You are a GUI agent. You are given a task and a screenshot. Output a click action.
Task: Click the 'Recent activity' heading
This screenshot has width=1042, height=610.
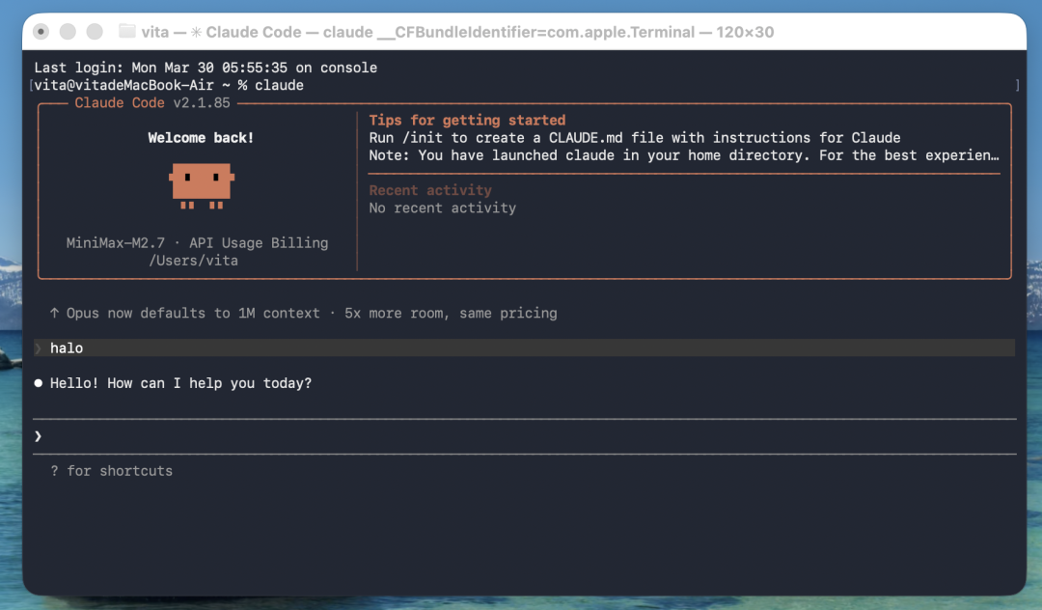point(430,190)
